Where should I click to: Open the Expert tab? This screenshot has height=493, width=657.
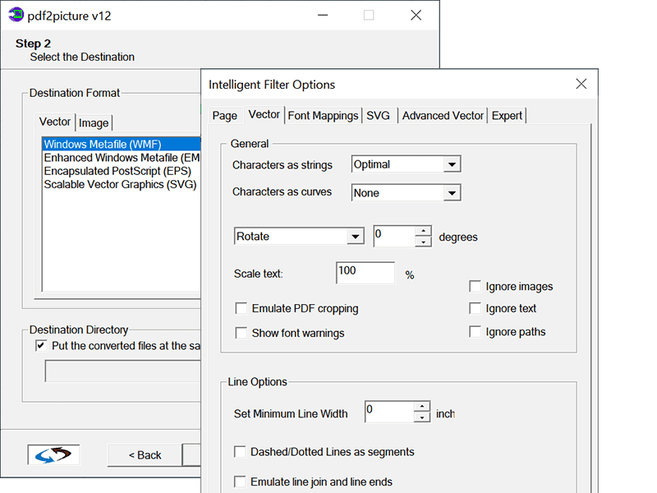coord(507,116)
